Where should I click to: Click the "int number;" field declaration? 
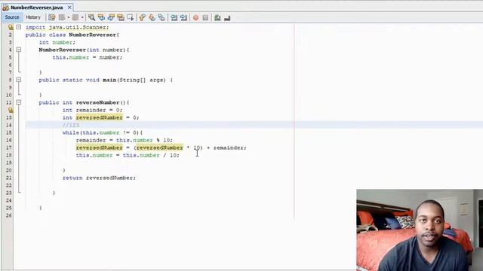57,42
